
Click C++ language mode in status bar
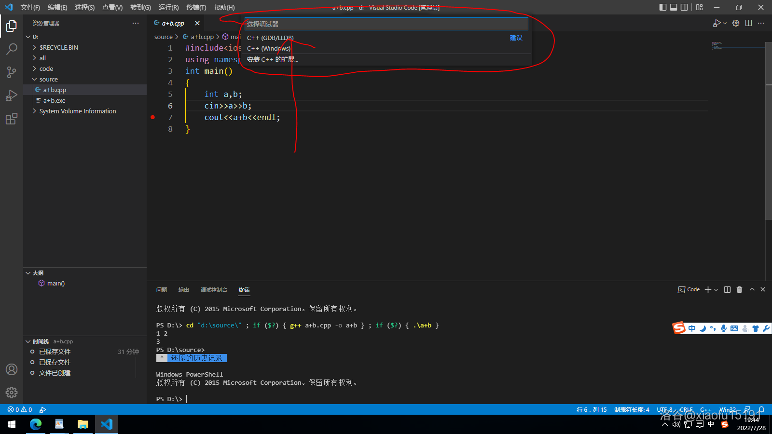point(706,409)
